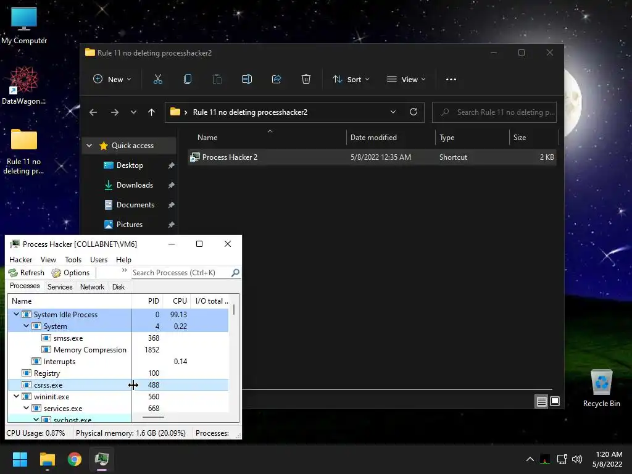This screenshot has height=474, width=632.
Task: Switch Explorer to large thumbnails layout
Action: 555,401
